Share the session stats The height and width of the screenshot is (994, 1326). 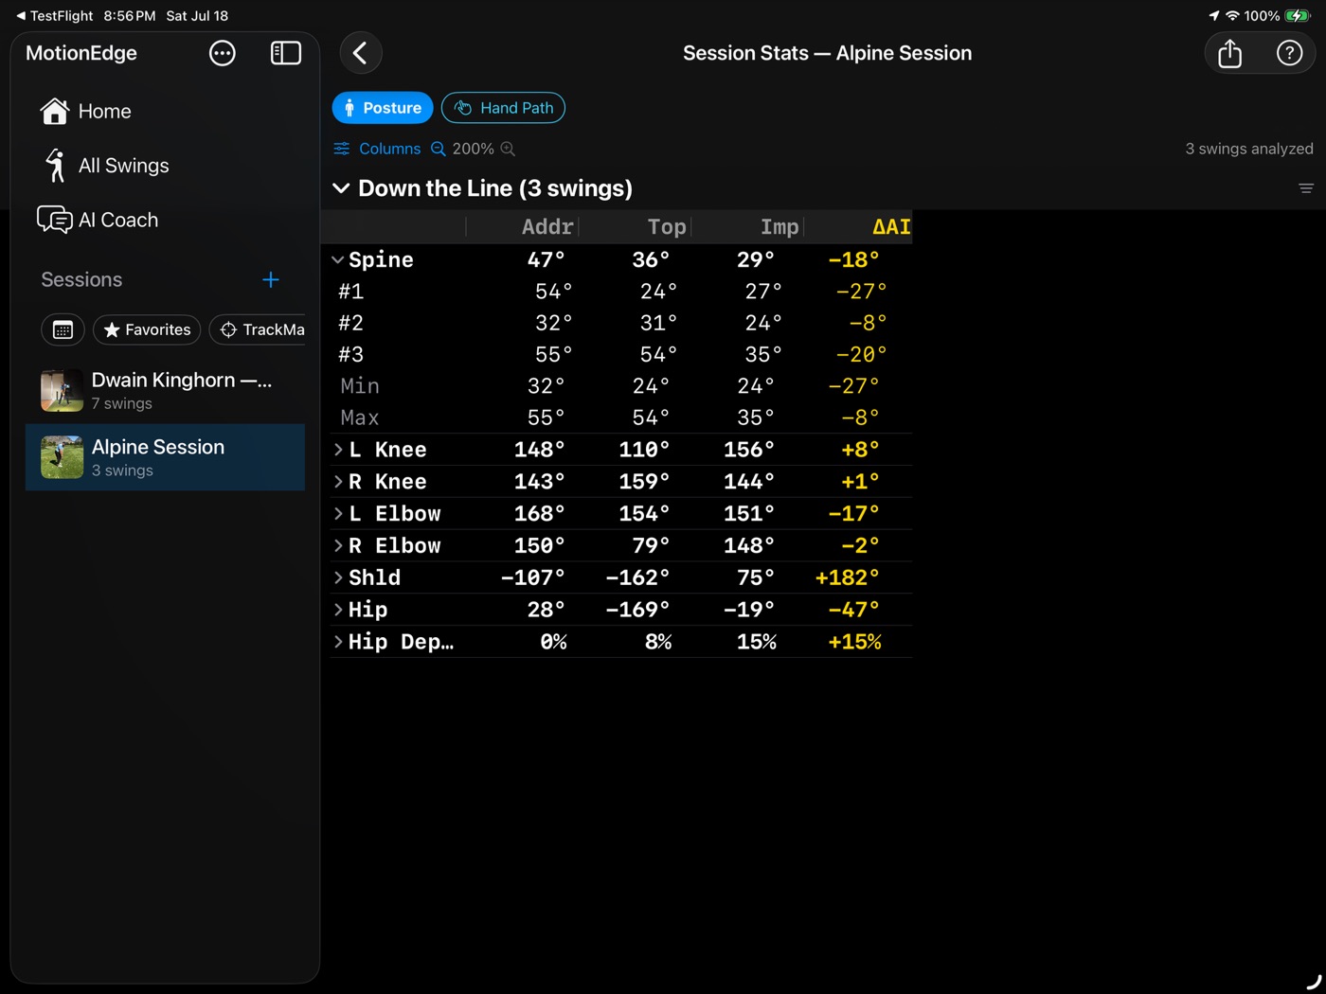point(1229,53)
